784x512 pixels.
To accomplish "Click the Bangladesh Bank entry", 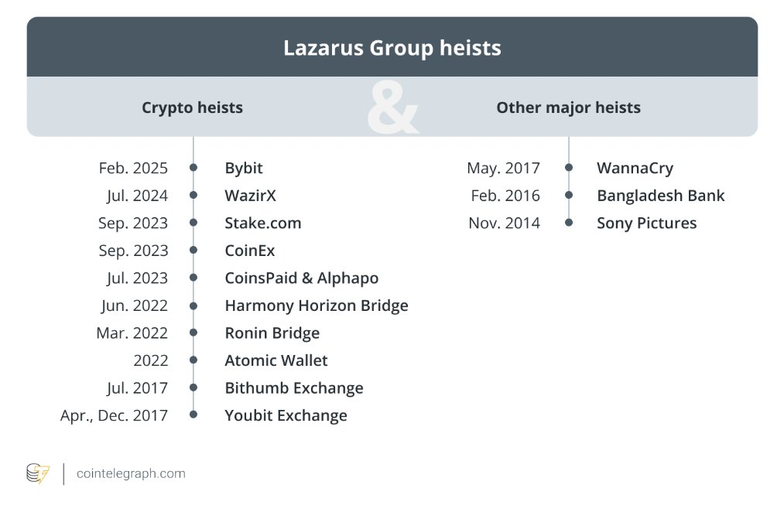I will pos(660,196).
